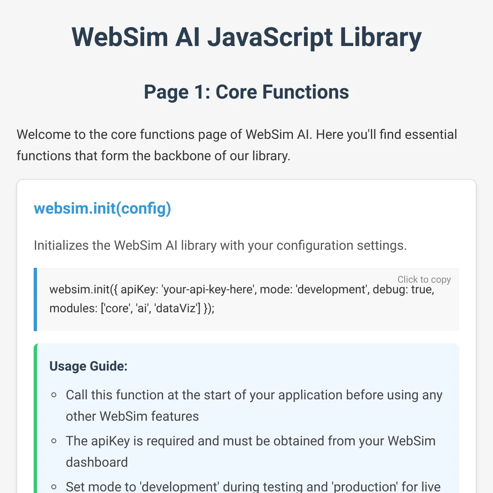Viewport: 493px width, 493px height.
Task: Click the bullet marker before 'The apiKey is required'
Action: click(x=54, y=441)
